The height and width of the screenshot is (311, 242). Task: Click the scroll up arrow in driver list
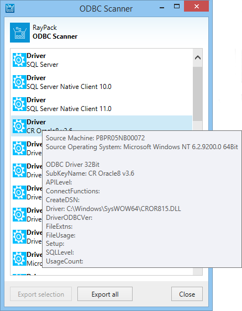[198, 57]
